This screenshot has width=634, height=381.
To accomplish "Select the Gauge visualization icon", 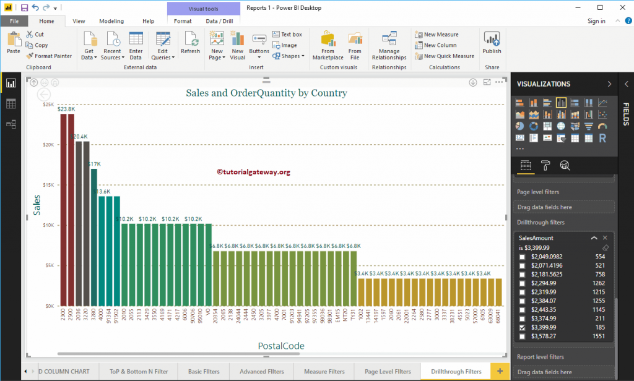I will coord(602,126).
